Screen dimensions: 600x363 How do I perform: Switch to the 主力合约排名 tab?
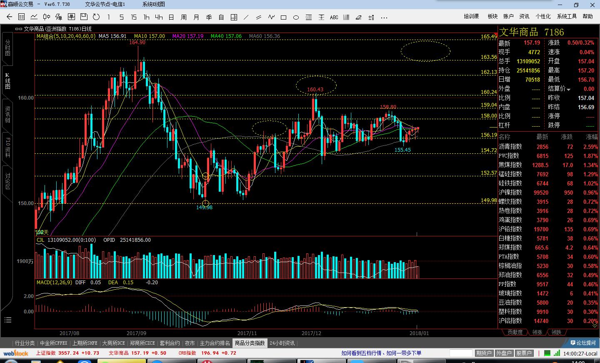pos(215,343)
